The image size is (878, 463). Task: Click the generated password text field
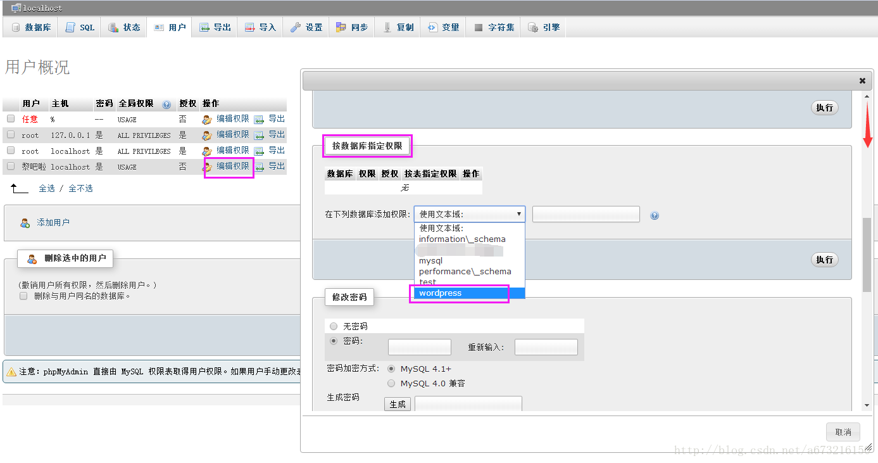[468, 404]
